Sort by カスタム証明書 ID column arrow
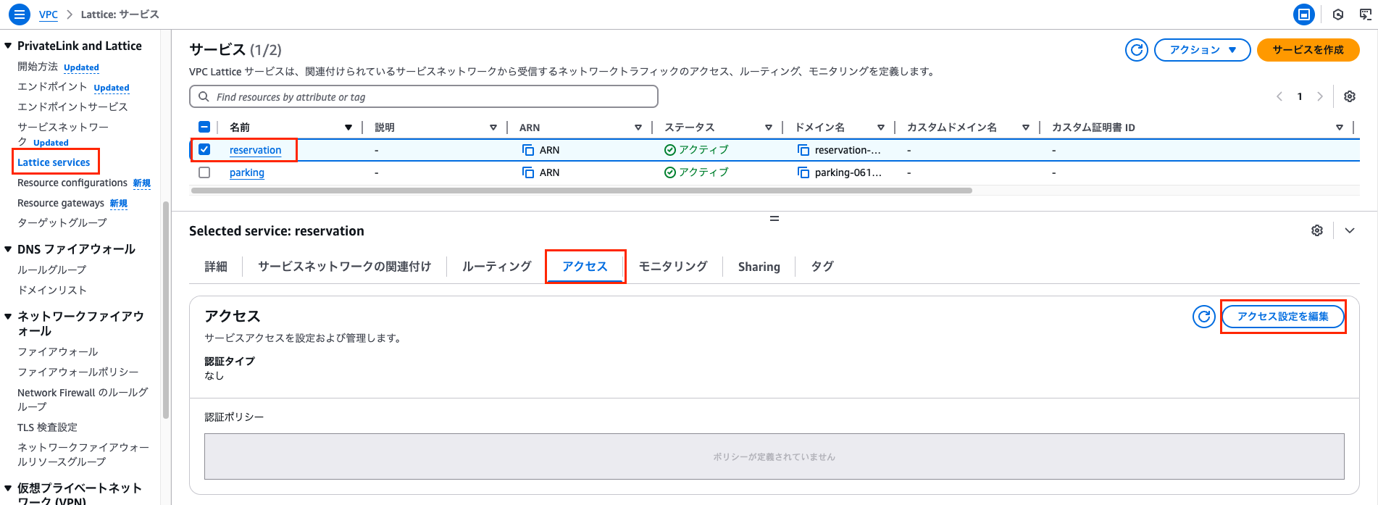This screenshot has width=1378, height=505. pos(1340,128)
